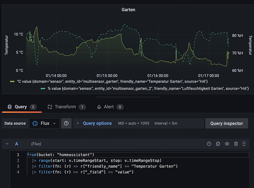Click the Transform tab icon

(x=50, y=107)
